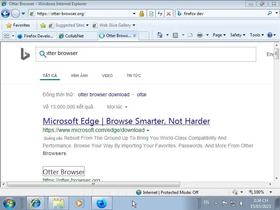Click the volume speaker tray icon
The image size is (280, 210).
[241, 203]
